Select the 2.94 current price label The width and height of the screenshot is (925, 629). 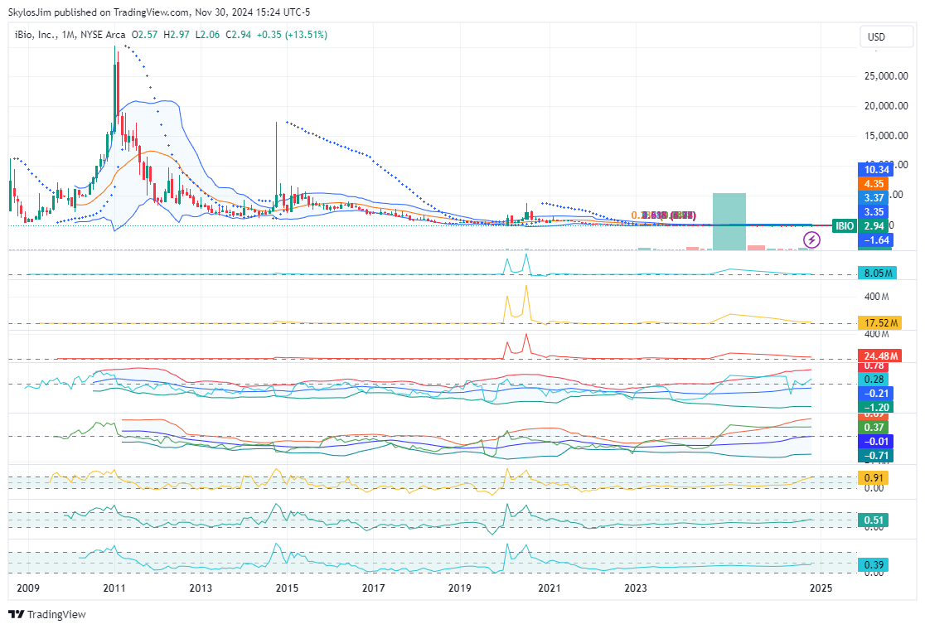click(875, 225)
